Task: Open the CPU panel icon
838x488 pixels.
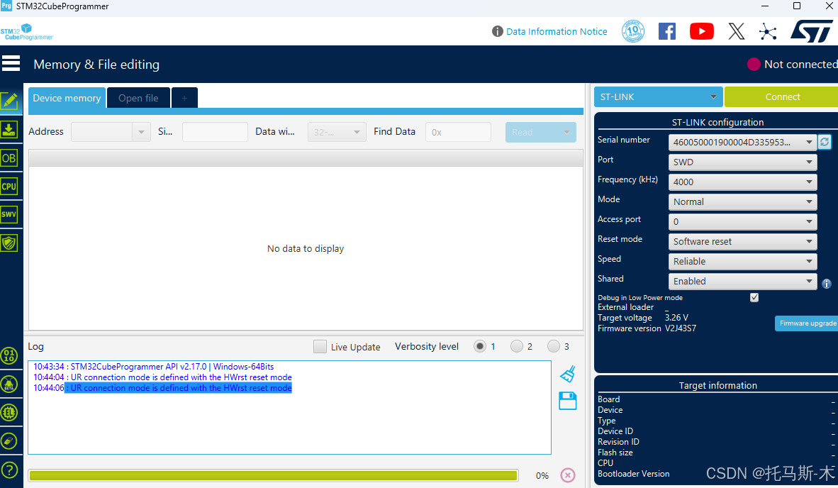Action: [9, 187]
